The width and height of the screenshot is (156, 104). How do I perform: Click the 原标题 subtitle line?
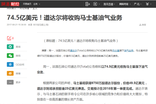tap(81, 41)
